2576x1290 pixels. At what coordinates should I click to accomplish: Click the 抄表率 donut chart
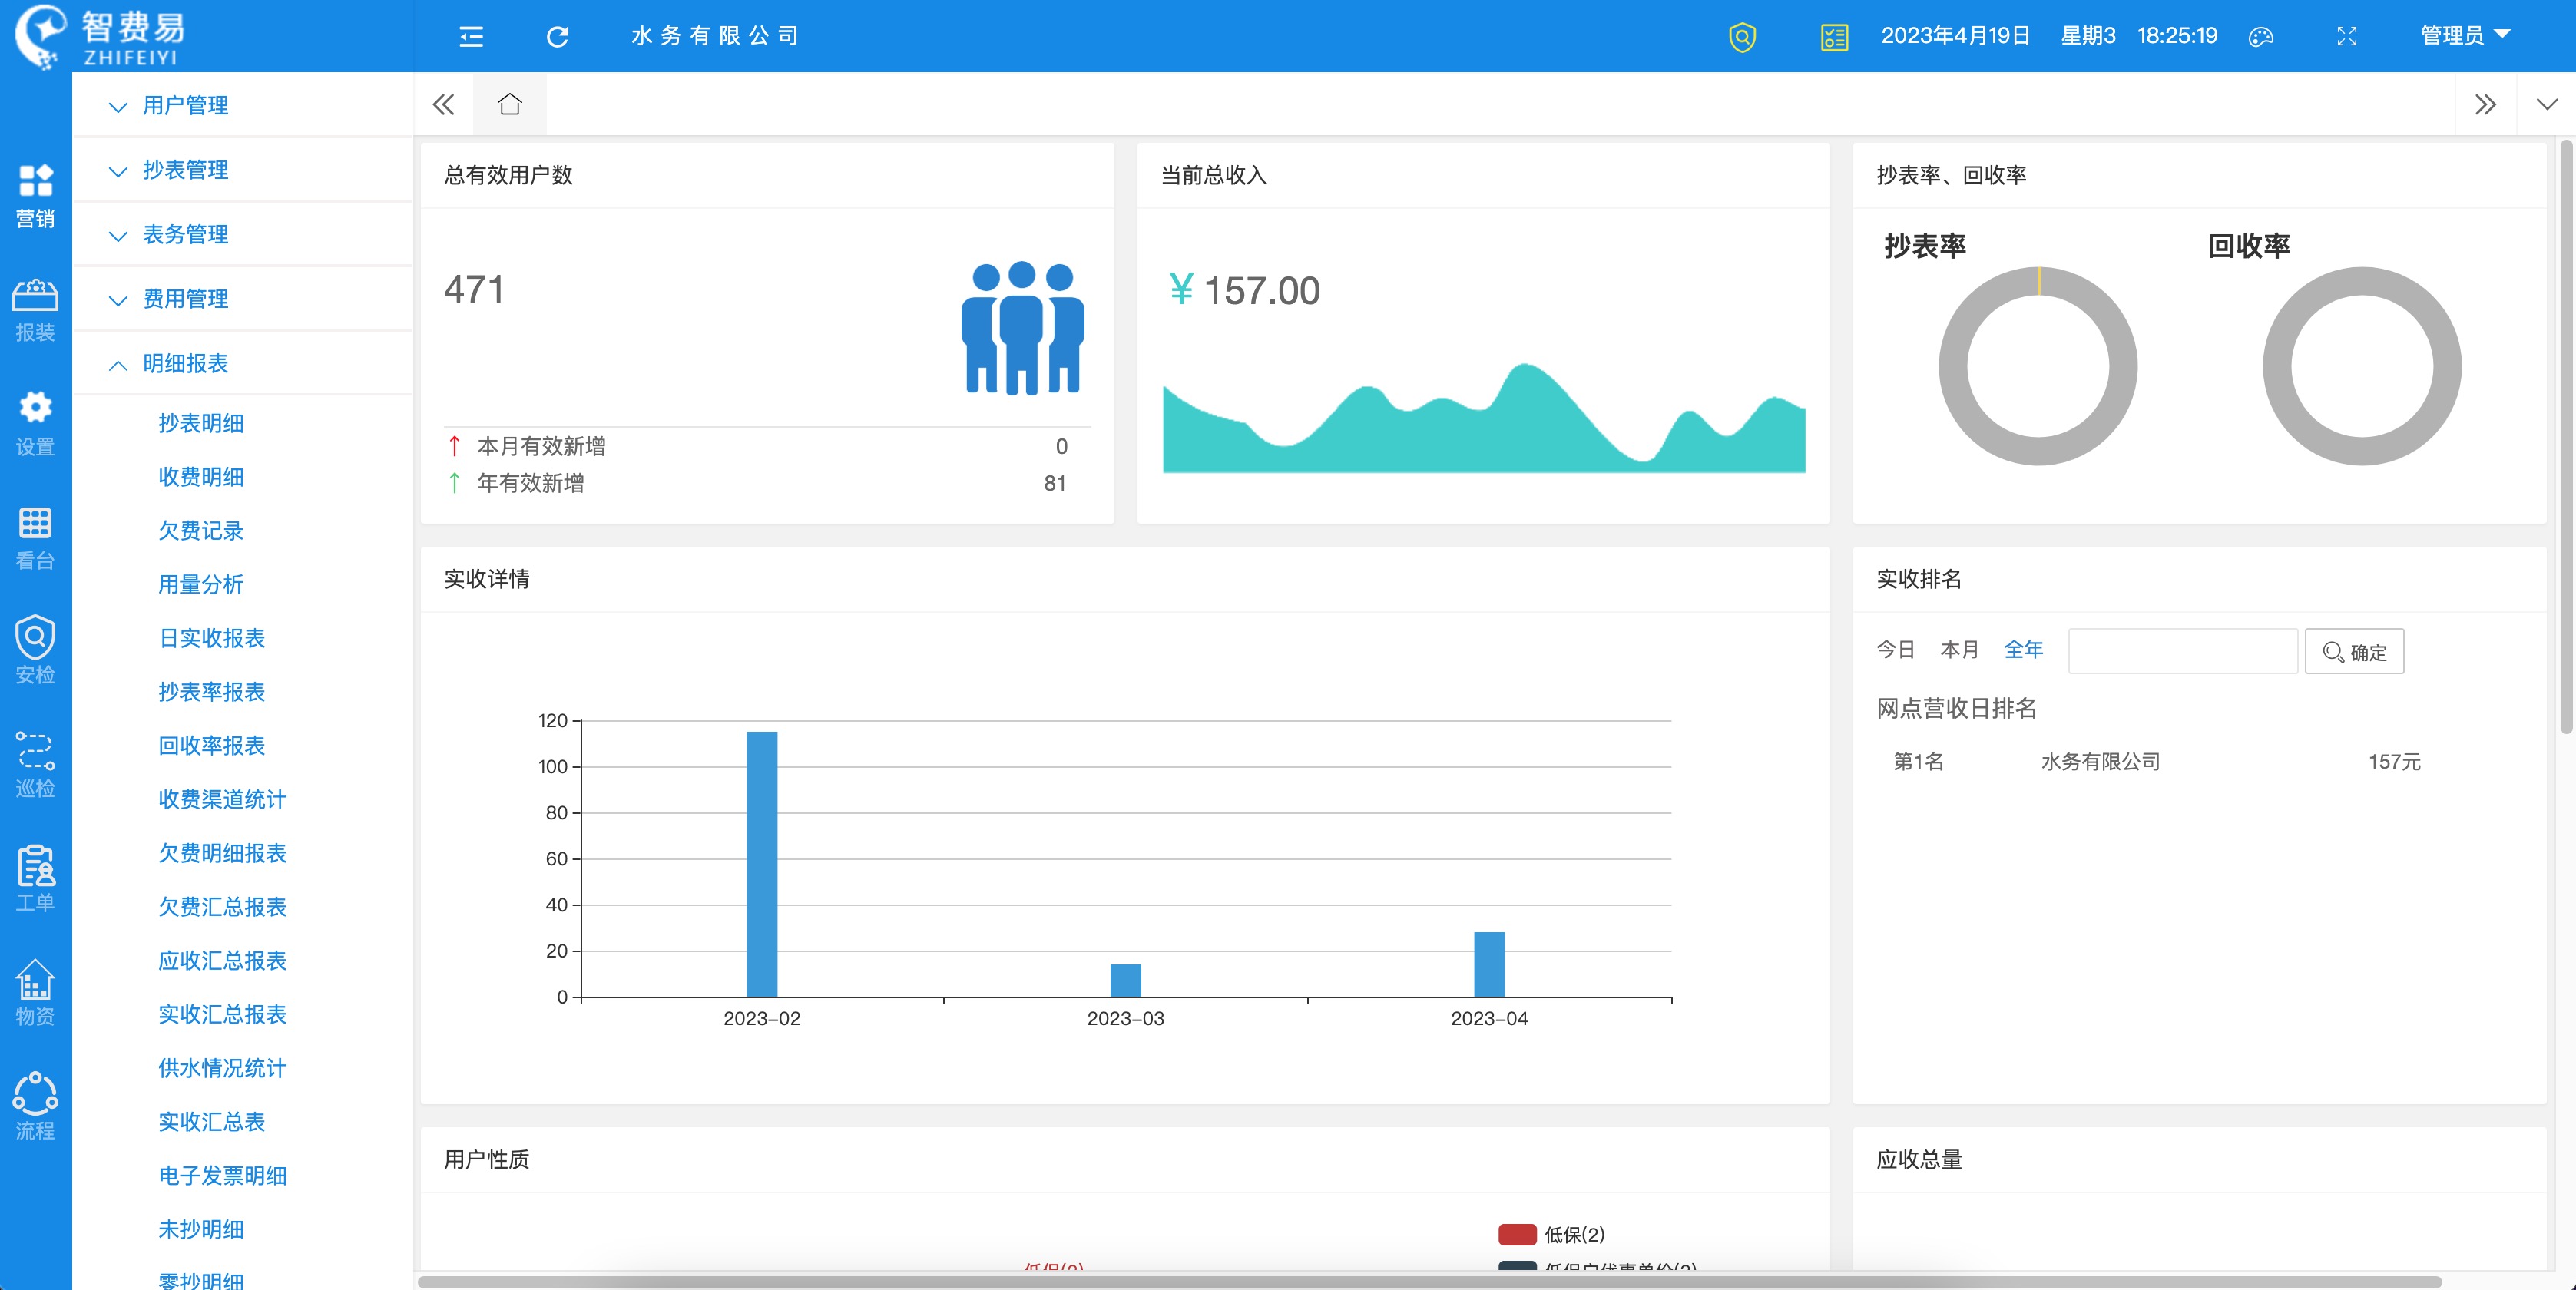coord(2038,366)
